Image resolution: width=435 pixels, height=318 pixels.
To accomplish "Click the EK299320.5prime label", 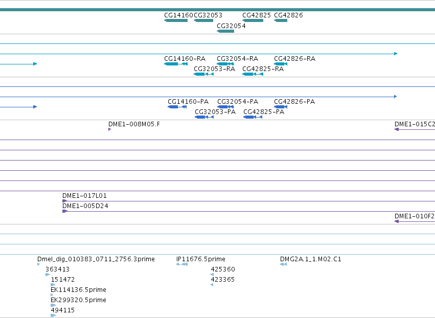I will pos(79,300).
